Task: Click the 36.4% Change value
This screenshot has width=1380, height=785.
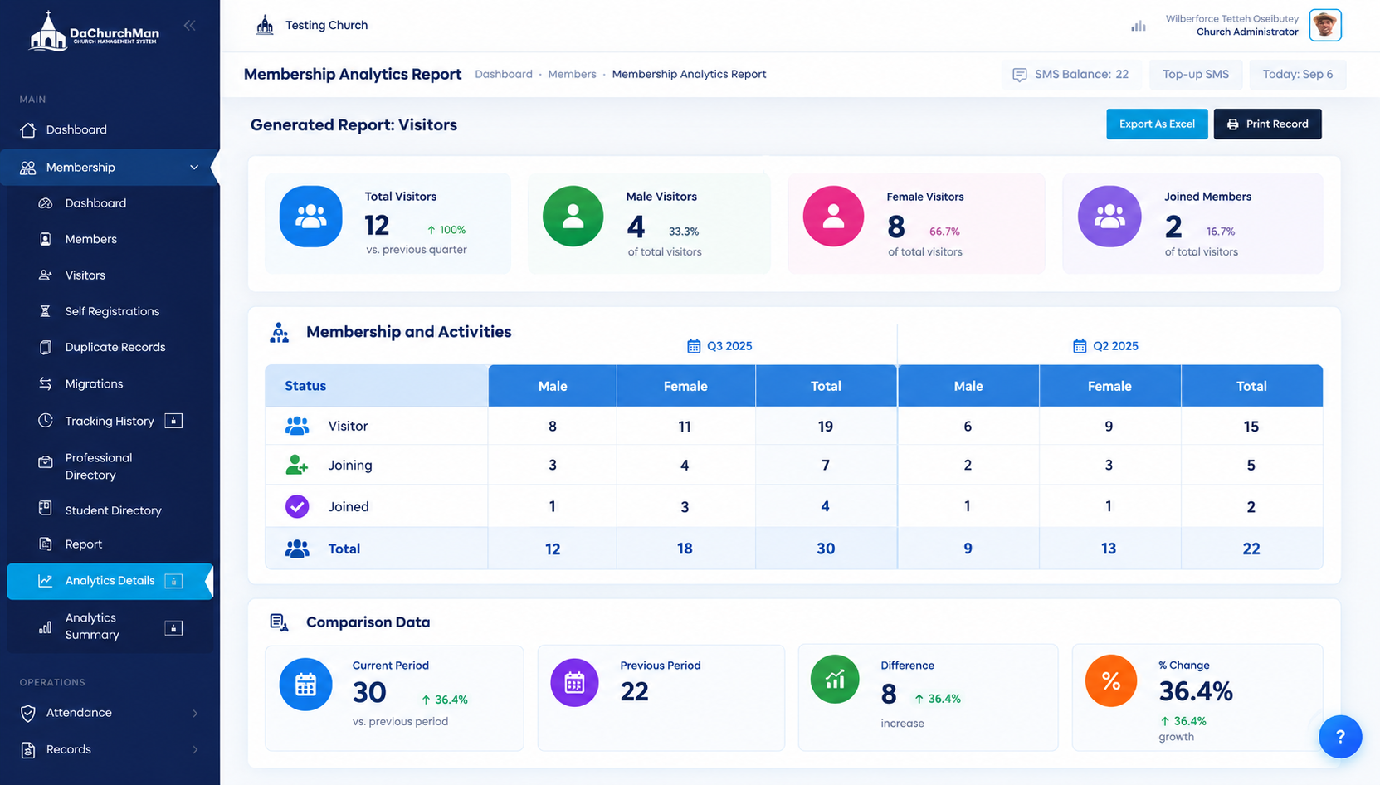Action: 1196,691
